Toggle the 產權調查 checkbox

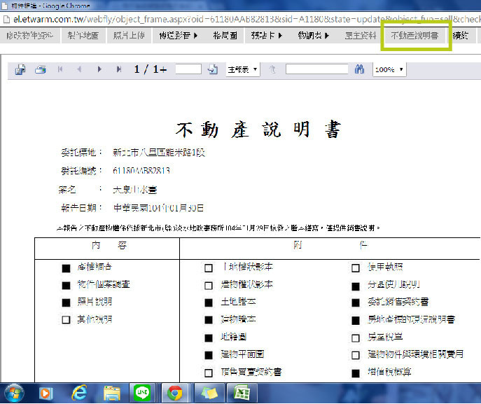pyautogui.click(x=66, y=268)
